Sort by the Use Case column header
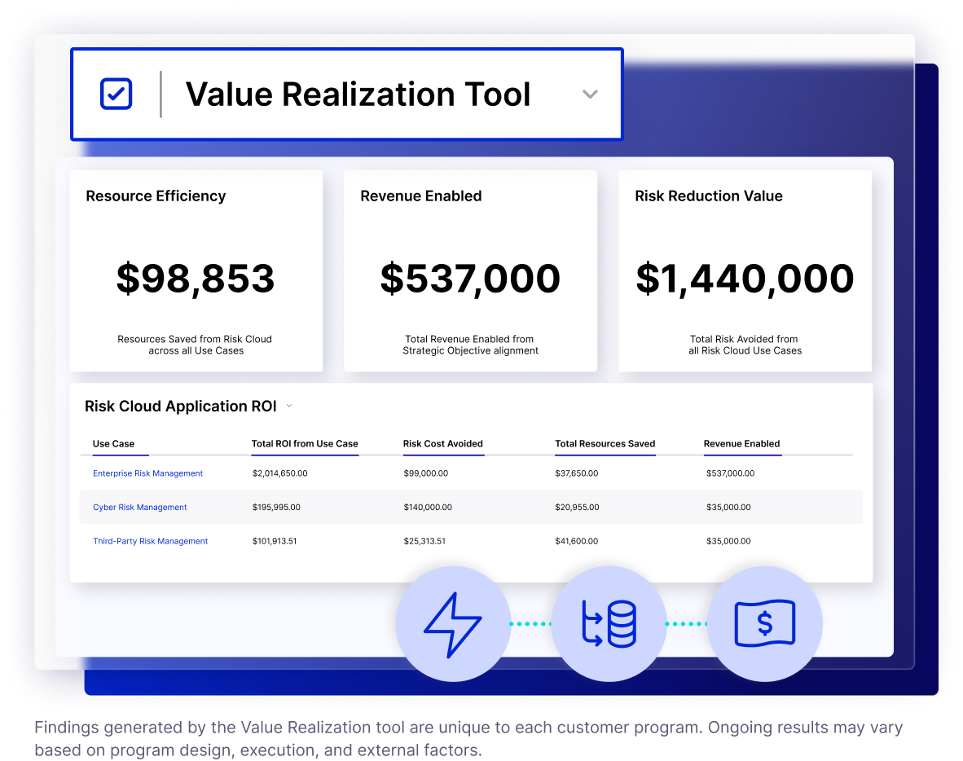Viewport: 963px width, 761px height. click(x=113, y=443)
